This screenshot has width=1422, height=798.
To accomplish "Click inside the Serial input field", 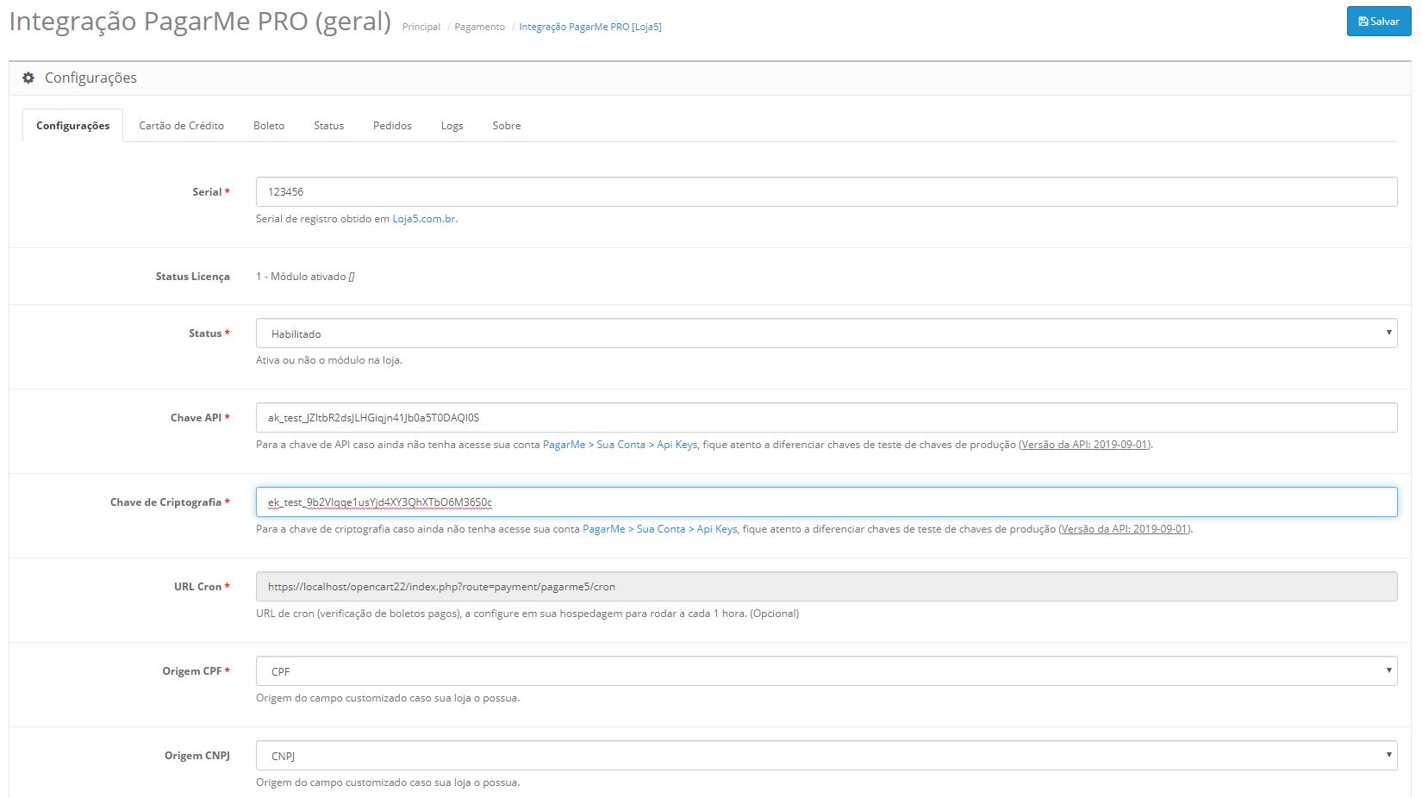I will (x=603, y=191).
